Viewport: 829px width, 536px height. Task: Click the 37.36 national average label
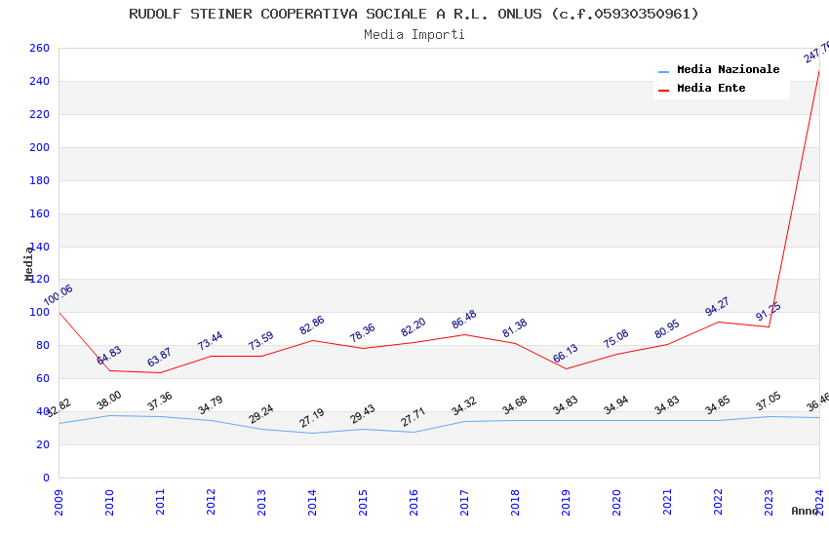[x=160, y=402]
